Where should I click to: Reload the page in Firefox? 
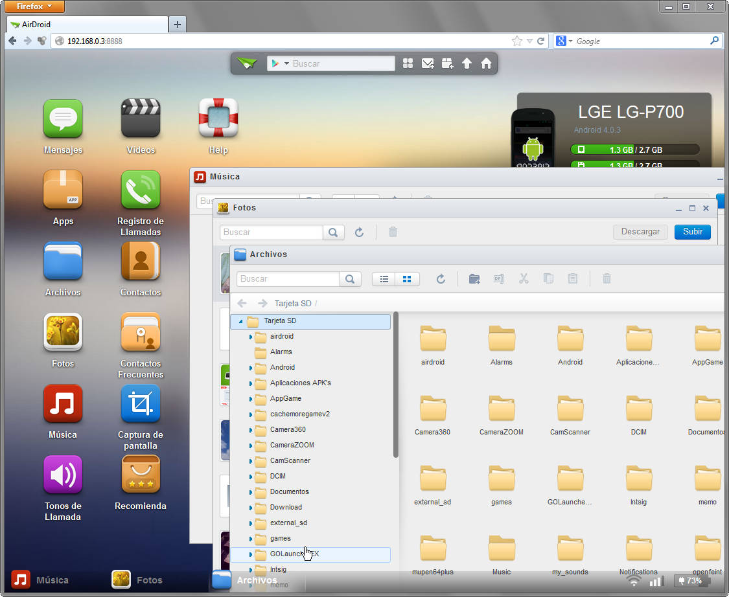(x=540, y=41)
